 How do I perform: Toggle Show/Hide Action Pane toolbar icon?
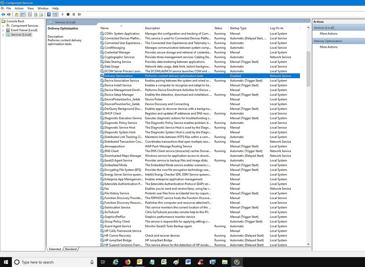coord(55,15)
